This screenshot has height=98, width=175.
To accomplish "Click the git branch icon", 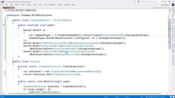I will click(x=159, y=97).
